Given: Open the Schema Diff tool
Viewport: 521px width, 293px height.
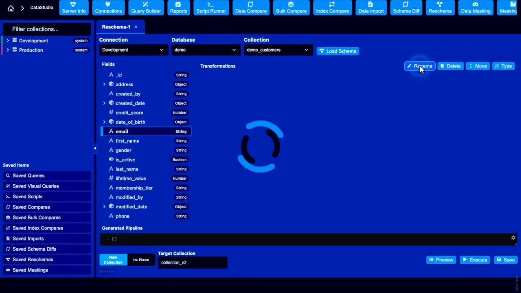Looking at the screenshot, I should 406,8.
